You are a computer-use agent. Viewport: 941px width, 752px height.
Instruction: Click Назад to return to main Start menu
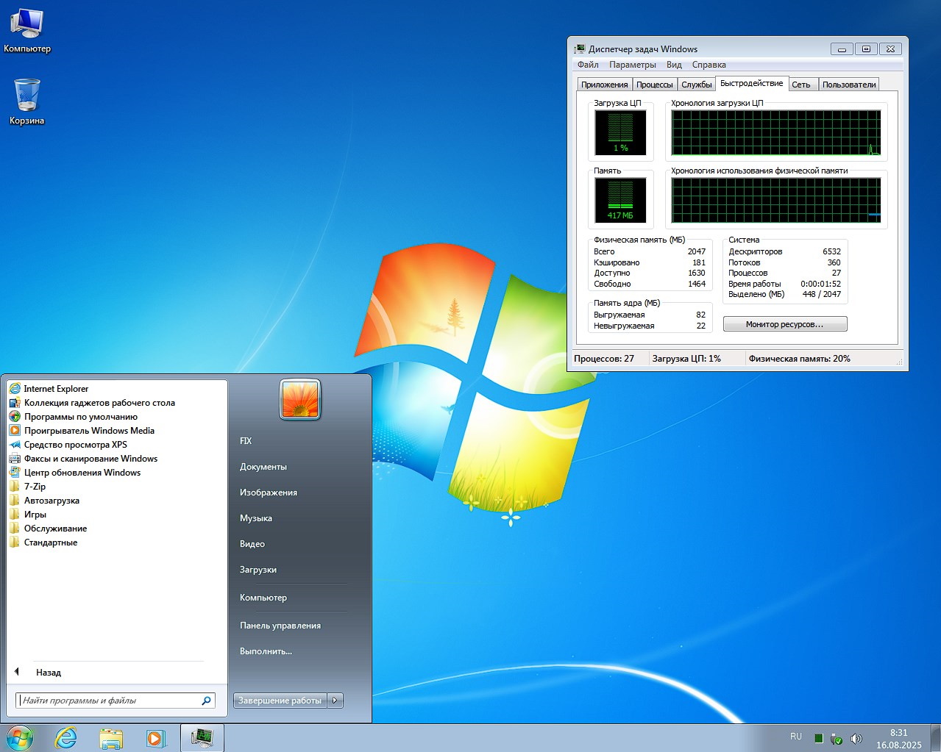coord(48,673)
